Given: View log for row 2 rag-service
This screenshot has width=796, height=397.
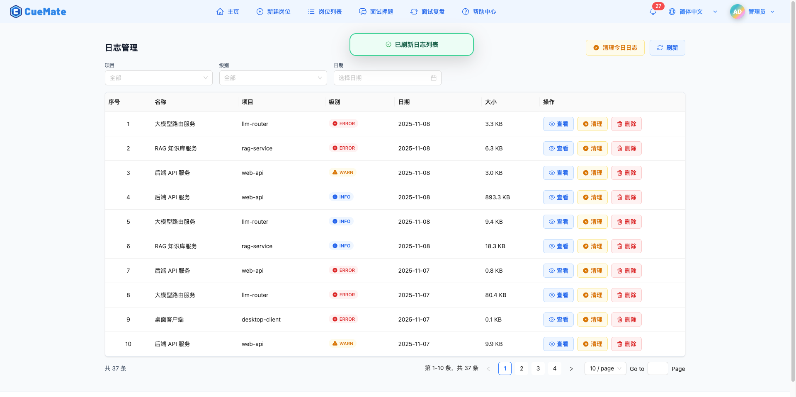Looking at the screenshot, I should tap(558, 148).
